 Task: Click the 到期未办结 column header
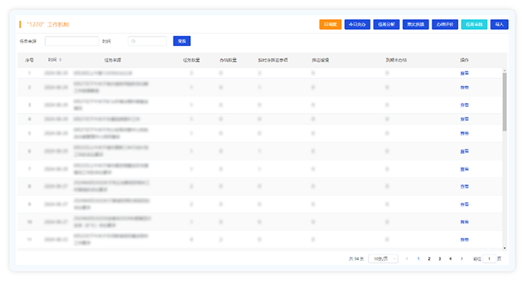coord(396,60)
